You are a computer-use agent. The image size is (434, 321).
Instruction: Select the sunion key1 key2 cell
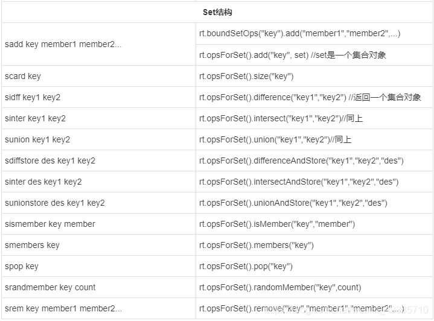coord(37,140)
